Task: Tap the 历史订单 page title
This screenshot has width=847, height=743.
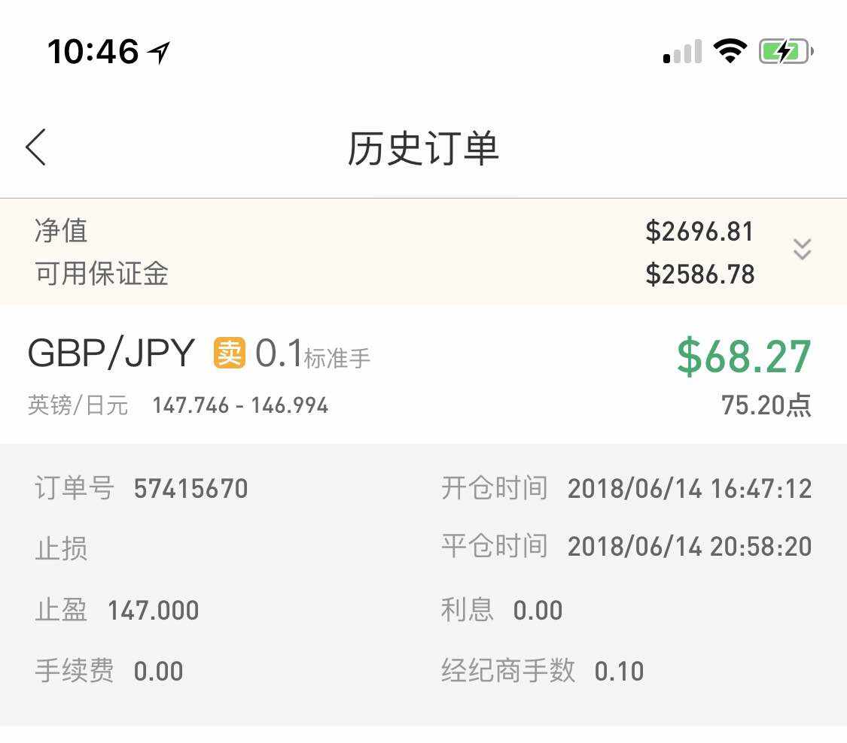Action: click(x=423, y=148)
